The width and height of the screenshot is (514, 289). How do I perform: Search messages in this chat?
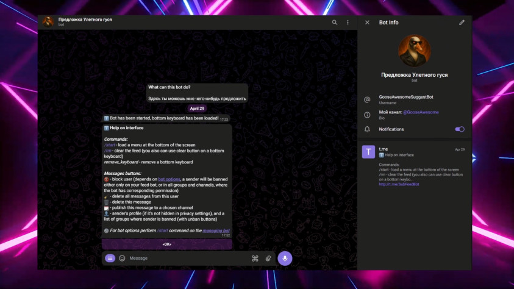[334, 23]
